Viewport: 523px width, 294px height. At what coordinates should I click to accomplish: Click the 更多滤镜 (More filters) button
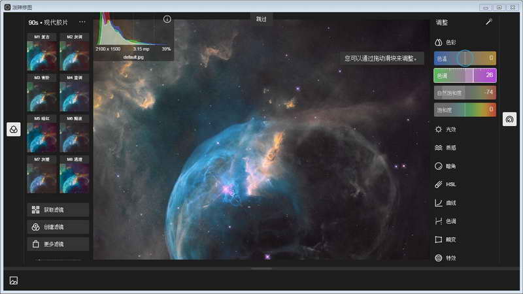coord(58,244)
